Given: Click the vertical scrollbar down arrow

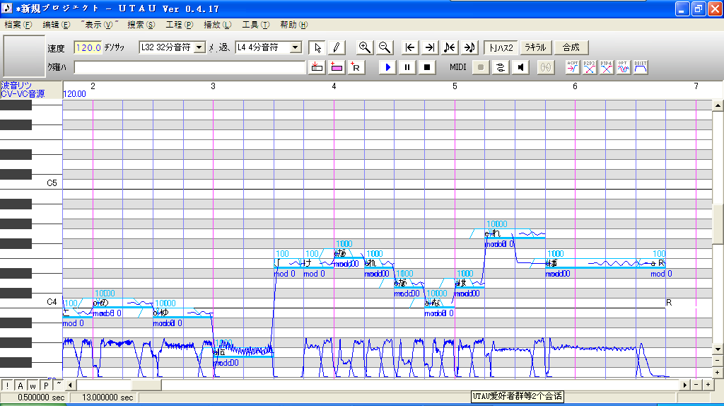Looking at the screenshot, I should click(x=718, y=349).
